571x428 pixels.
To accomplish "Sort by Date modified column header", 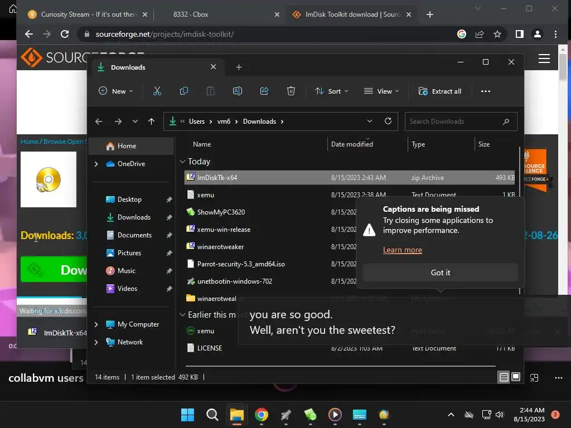I will point(367,144).
